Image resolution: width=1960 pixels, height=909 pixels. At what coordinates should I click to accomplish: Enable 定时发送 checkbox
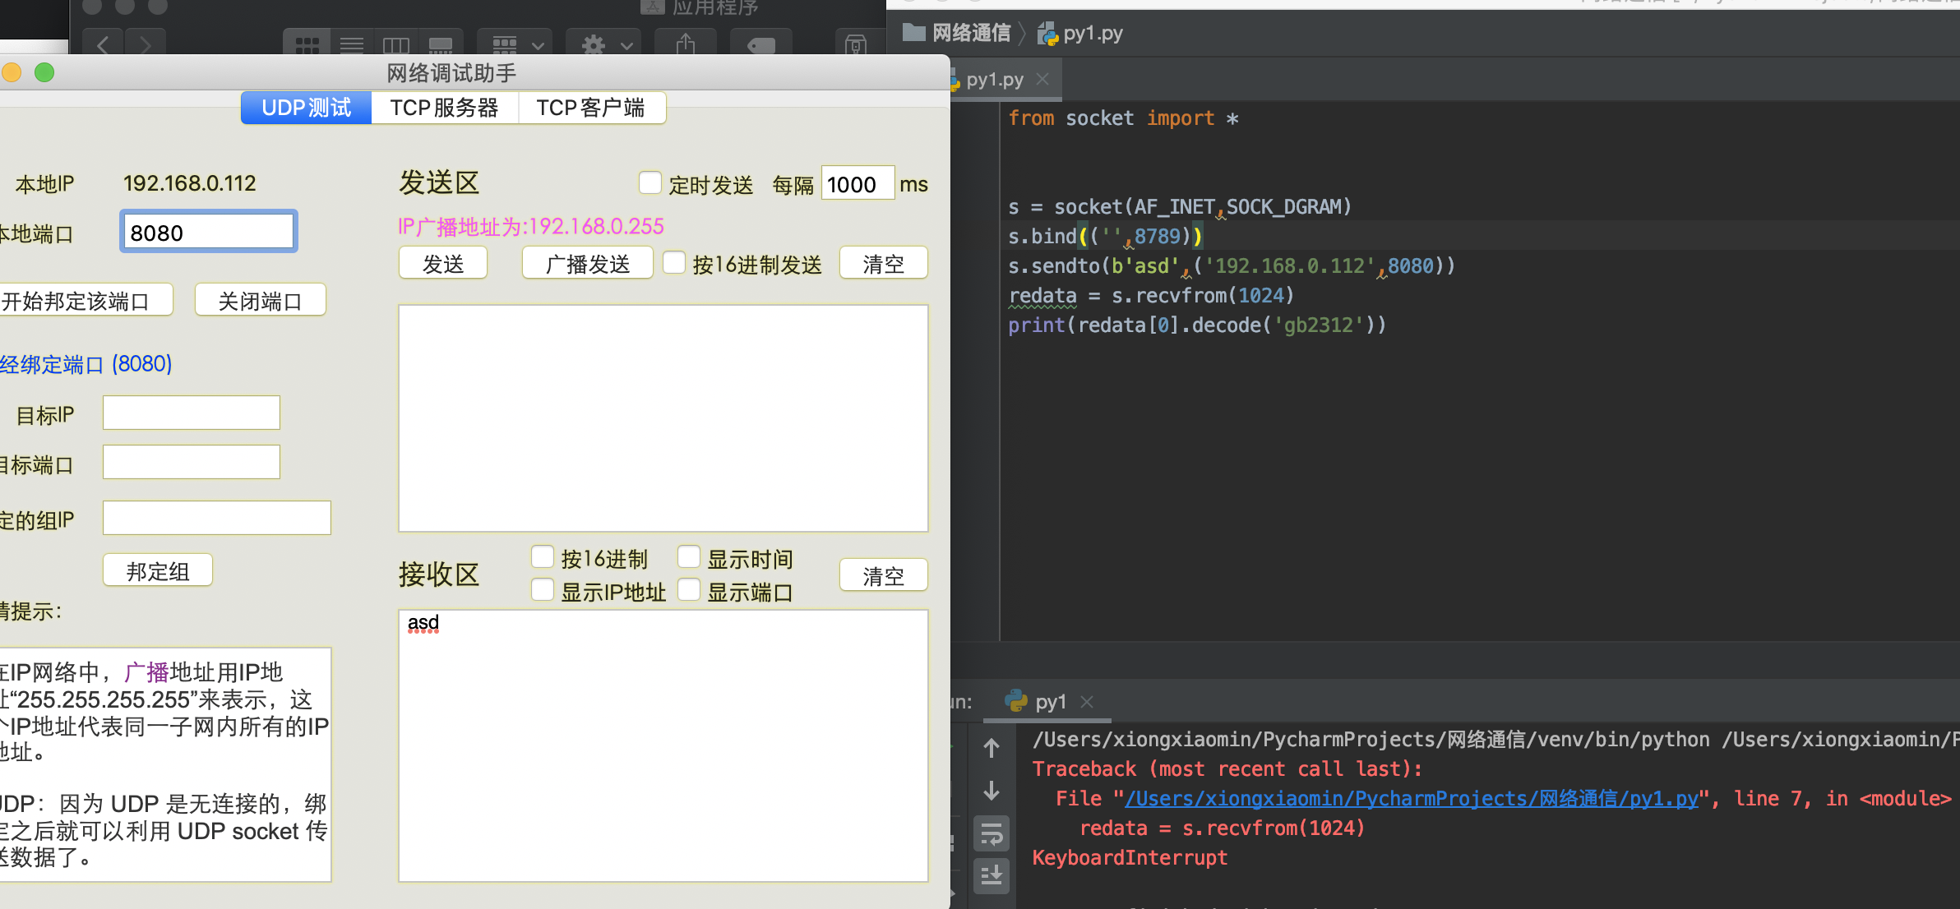[x=650, y=182]
